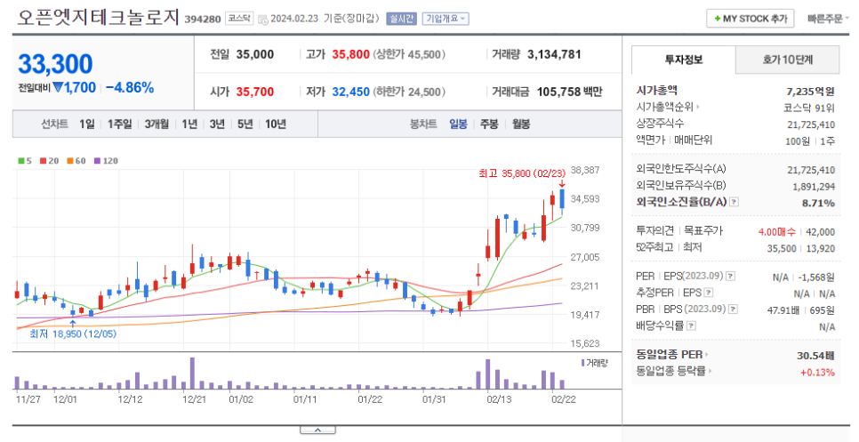Select 10년 line chart period

pos(276,125)
